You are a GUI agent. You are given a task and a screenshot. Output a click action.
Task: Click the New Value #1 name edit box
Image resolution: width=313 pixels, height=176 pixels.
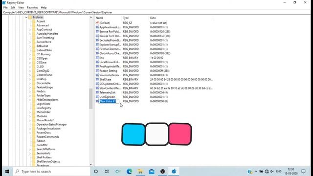coord(109,101)
